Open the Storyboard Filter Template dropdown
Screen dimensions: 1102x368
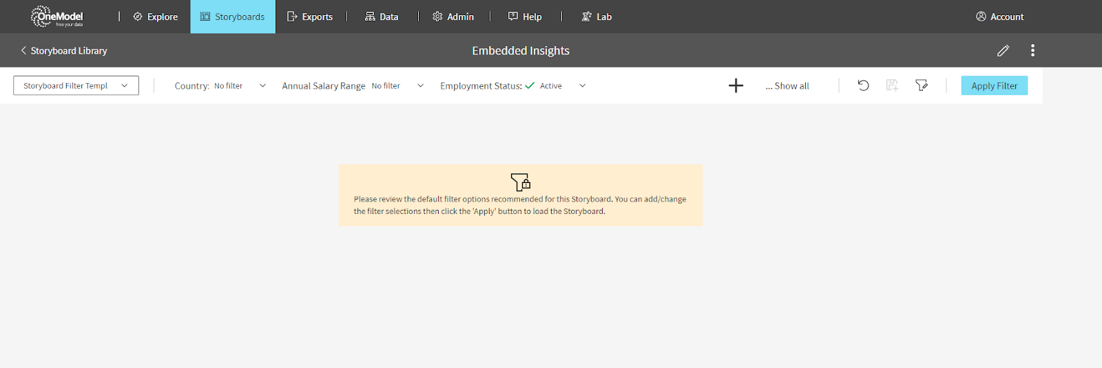pos(76,85)
